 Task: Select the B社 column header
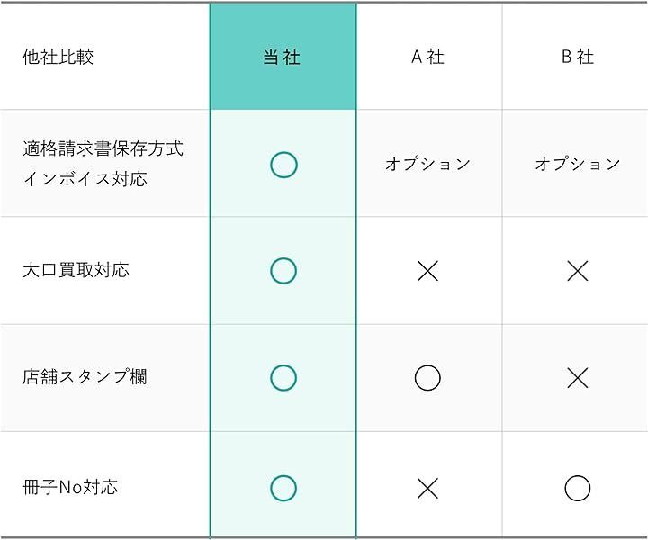coord(577,58)
